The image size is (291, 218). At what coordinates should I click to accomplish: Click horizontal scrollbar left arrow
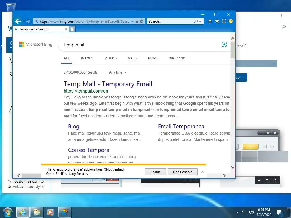[x=18, y=176]
